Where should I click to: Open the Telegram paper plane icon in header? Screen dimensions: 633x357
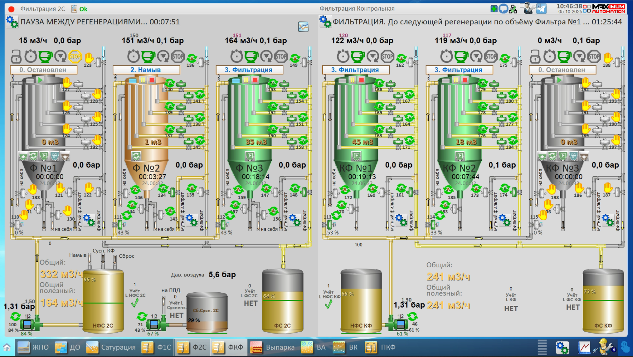tap(541, 8)
